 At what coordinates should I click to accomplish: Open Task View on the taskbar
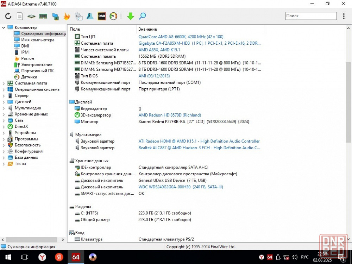point(25,257)
